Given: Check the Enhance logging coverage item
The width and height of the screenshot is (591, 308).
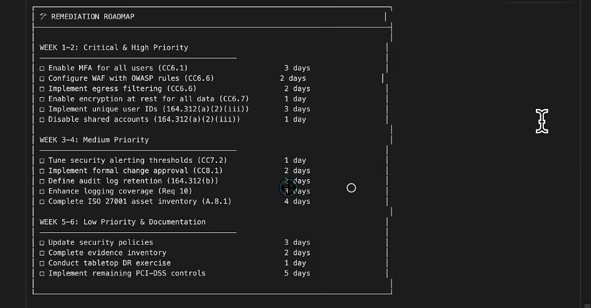Looking at the screenshot, I should (42, 192).
